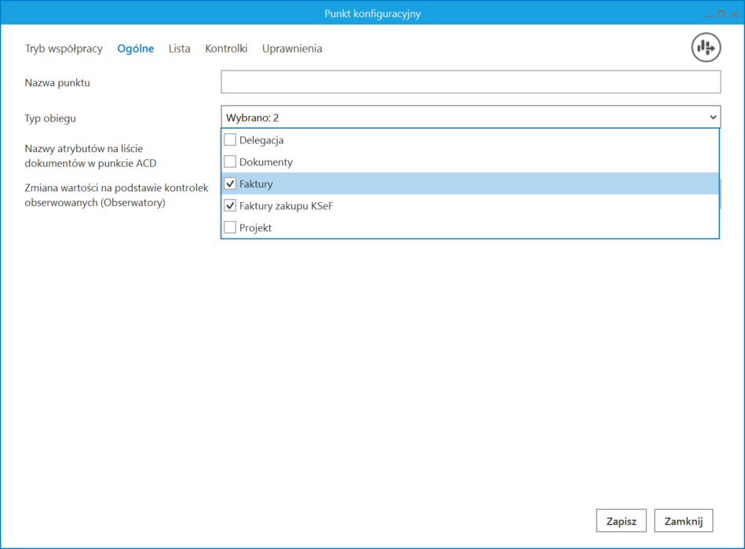Focus the Nazwa punktu text field
This screenshot has height=549, width=745.
(470, 82)
